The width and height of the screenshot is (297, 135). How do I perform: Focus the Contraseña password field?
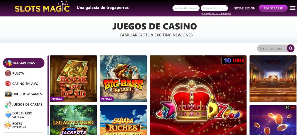pyautogui.click(x=214, y=8)
